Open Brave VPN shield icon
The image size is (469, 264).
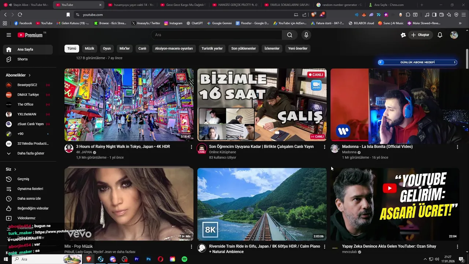456,15
